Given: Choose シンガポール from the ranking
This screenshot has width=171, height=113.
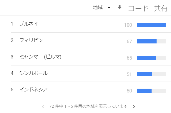Looking at the screenshot, I should [33, 73].
